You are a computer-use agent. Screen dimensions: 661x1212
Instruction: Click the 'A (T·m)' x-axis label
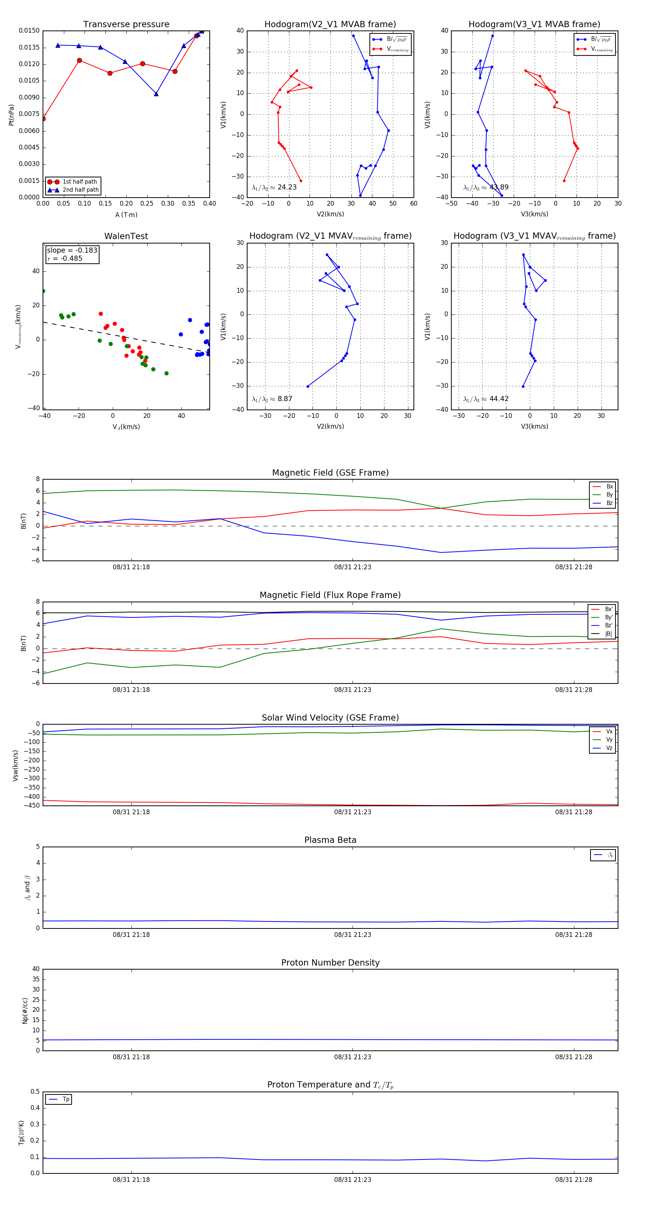coord(126,214)
